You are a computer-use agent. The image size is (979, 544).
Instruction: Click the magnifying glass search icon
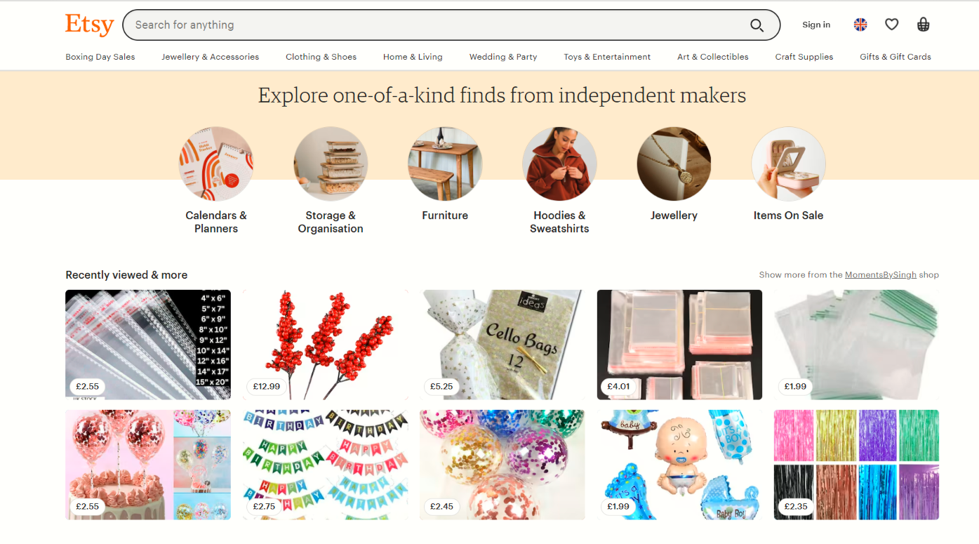(x=757, y=25)
